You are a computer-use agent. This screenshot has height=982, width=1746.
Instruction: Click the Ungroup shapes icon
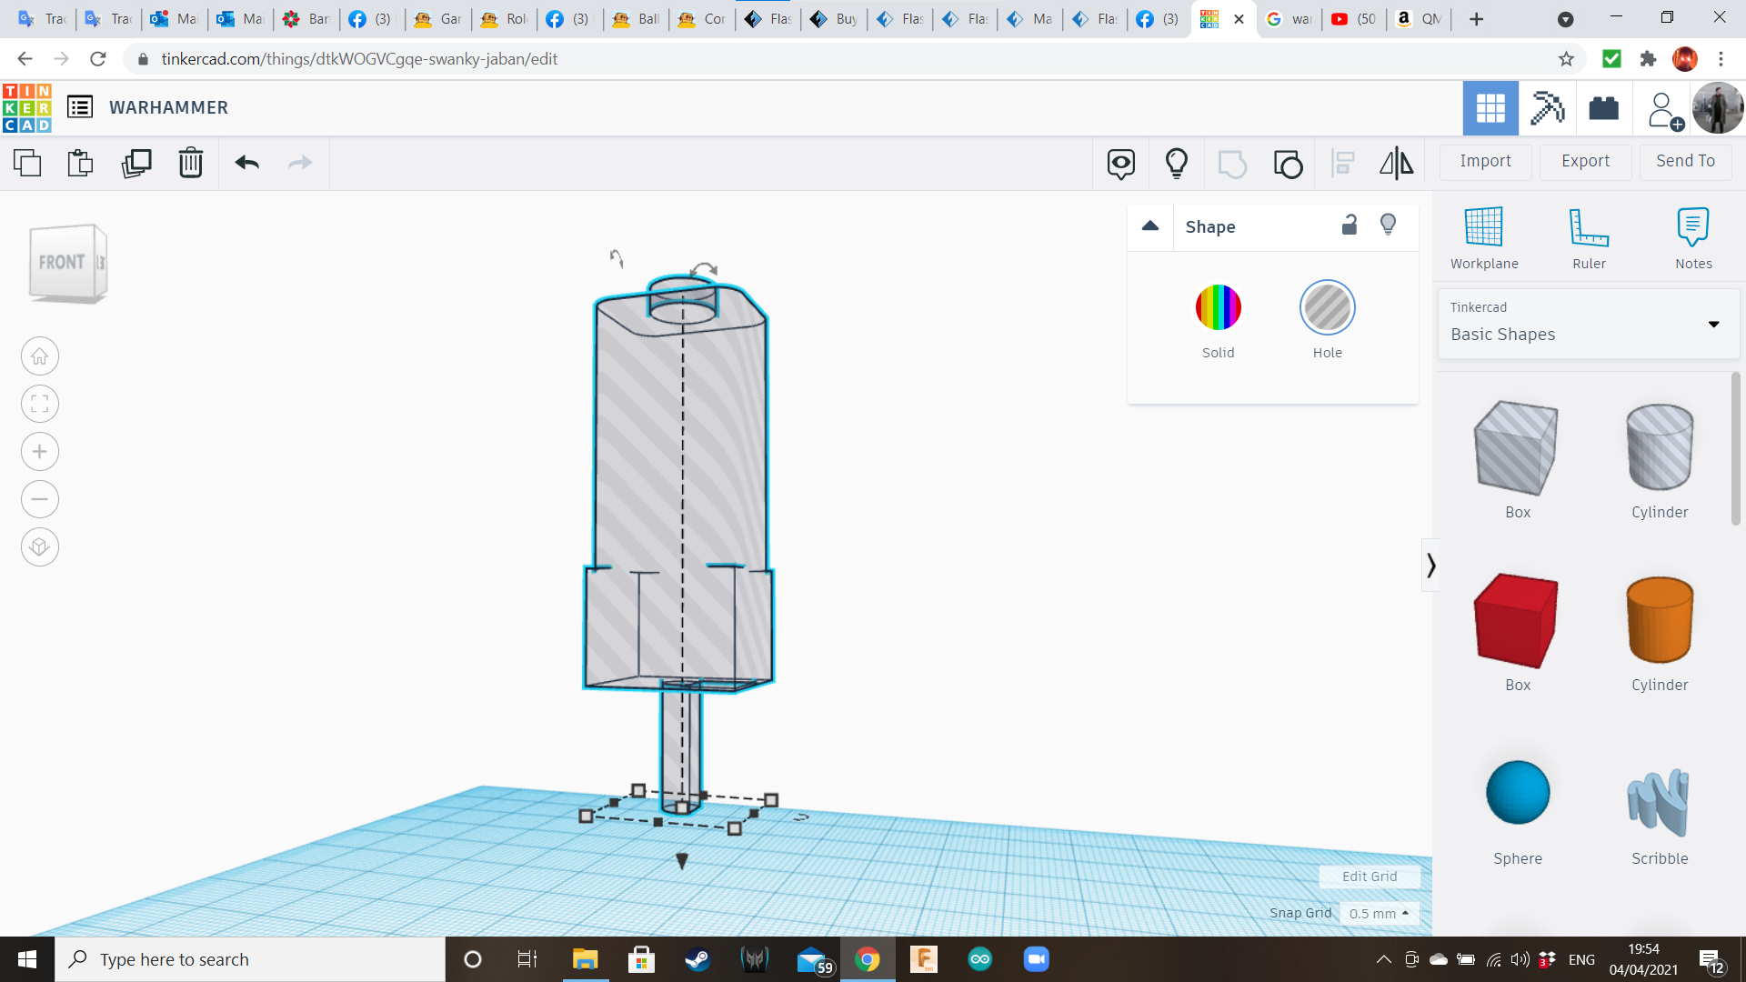click(x=1288, y=164)
